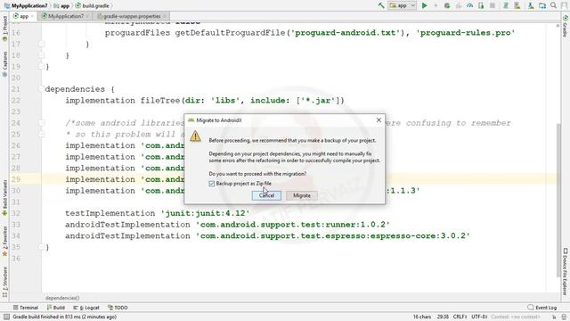Click the Make Project hammer icon
The width and height of the screenshot is (570, 321).
point(381,5)
